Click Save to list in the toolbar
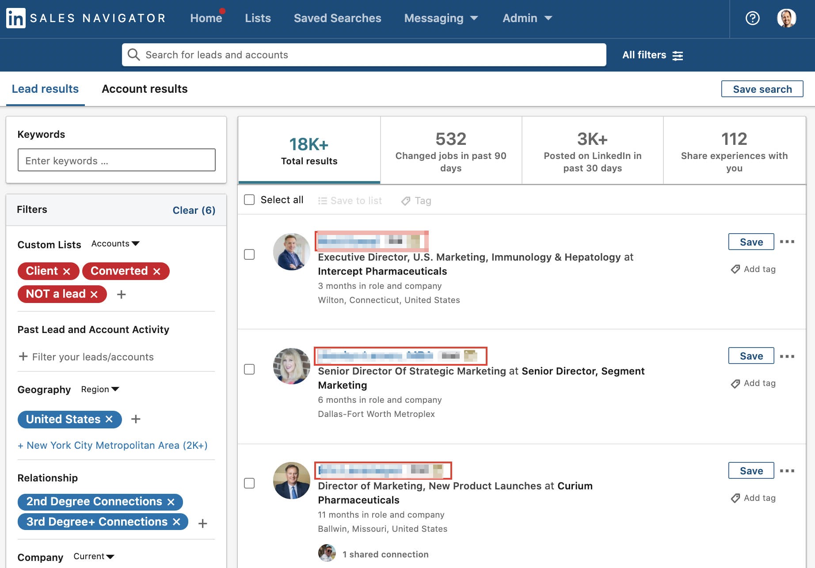The image size is (815, 568). coord(350,201)
